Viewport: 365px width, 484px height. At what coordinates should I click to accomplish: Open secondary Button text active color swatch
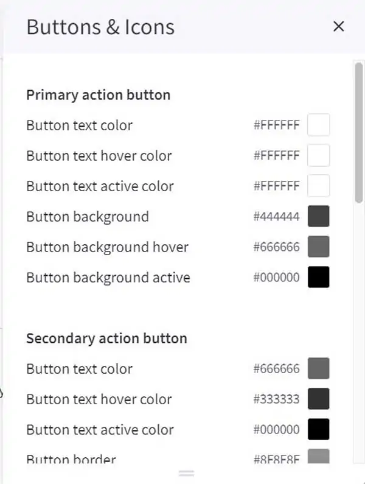(318, 429)
